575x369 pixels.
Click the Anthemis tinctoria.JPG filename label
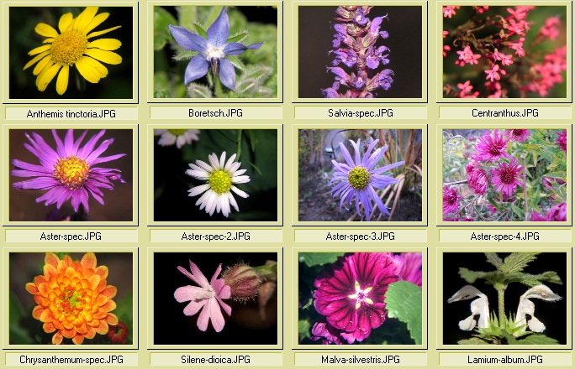point(71,113)
